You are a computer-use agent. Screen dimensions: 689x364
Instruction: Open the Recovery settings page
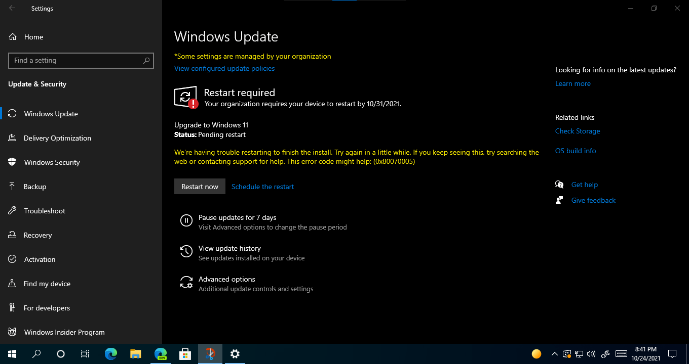point(81,235)
